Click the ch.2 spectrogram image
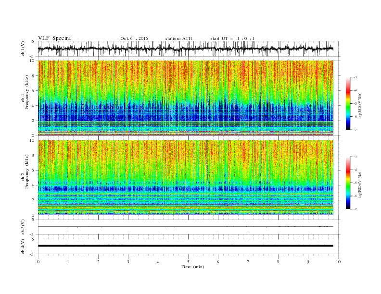381x294 pixels. coord(186,177)
